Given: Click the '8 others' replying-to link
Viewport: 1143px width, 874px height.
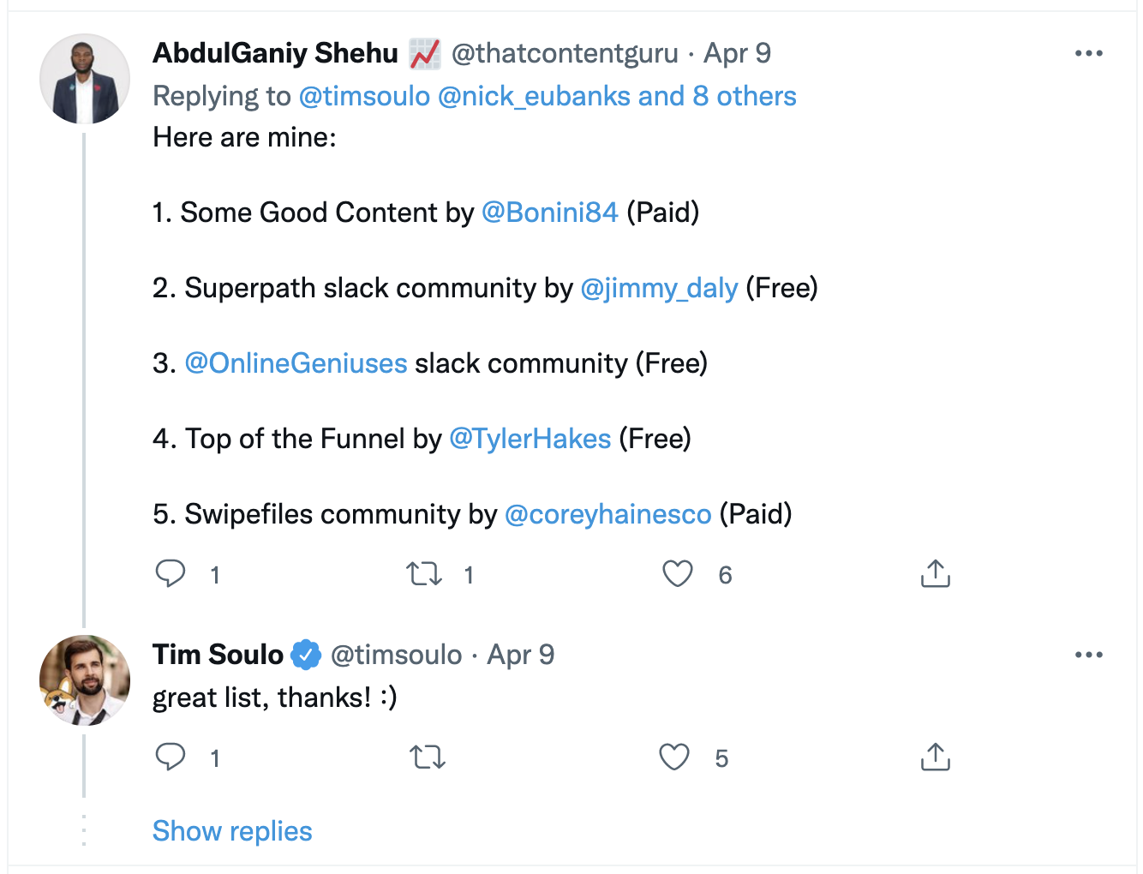Looking at the screenshot, I should pos(744,96).
